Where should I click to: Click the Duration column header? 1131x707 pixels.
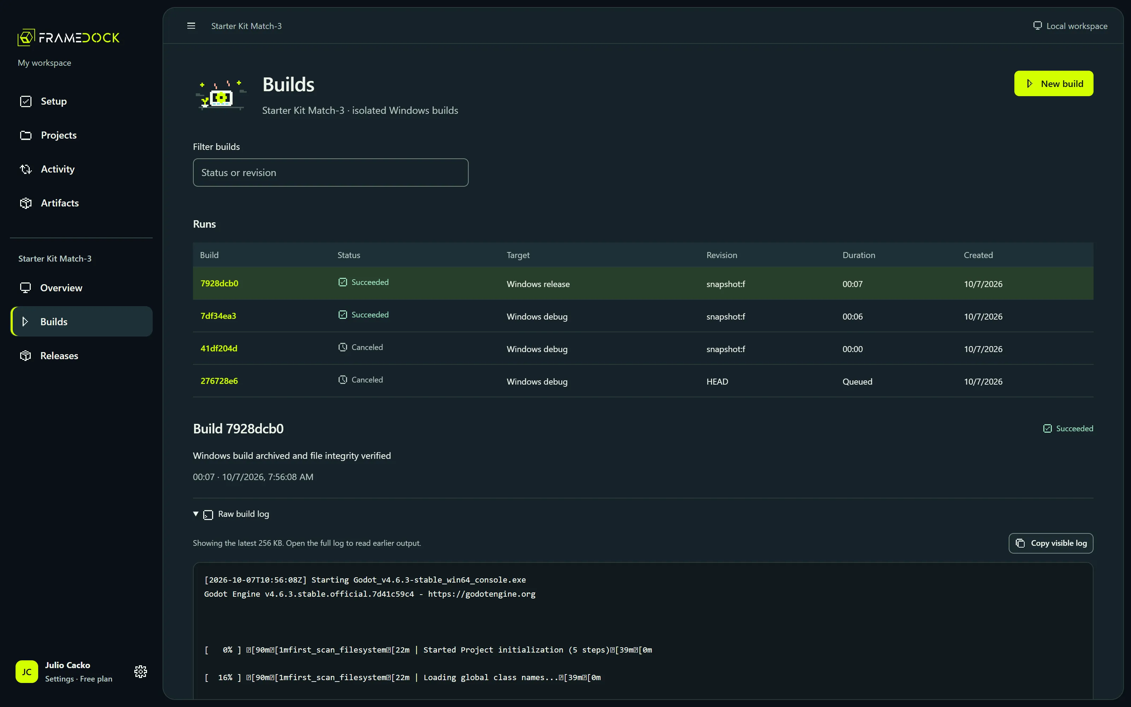coord(858,255)
